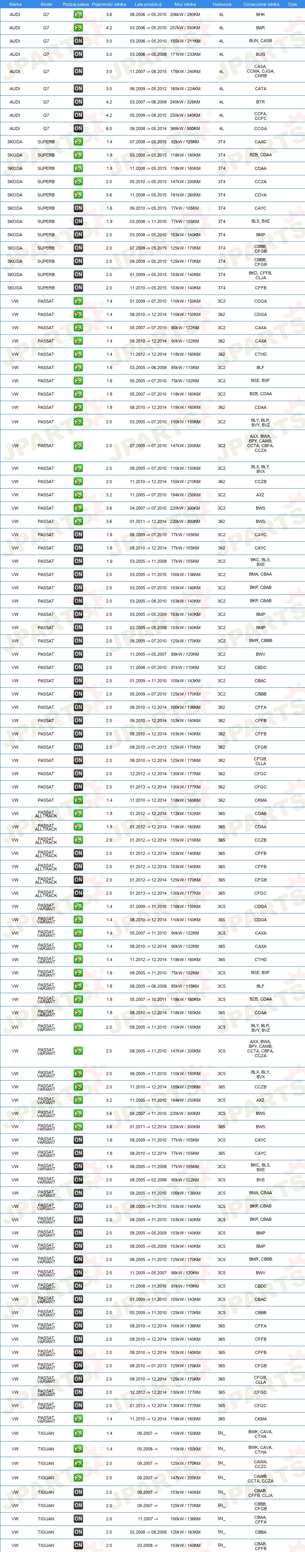
Task: Click the diesel ON icon in Passat 3C2 BWV row
Action: pos(78,654)
